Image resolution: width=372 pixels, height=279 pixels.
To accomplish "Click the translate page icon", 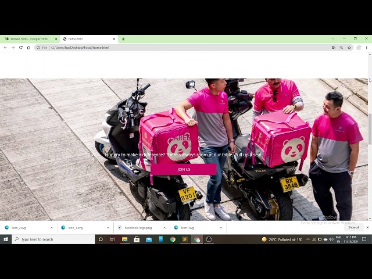I will coord(334,48).
